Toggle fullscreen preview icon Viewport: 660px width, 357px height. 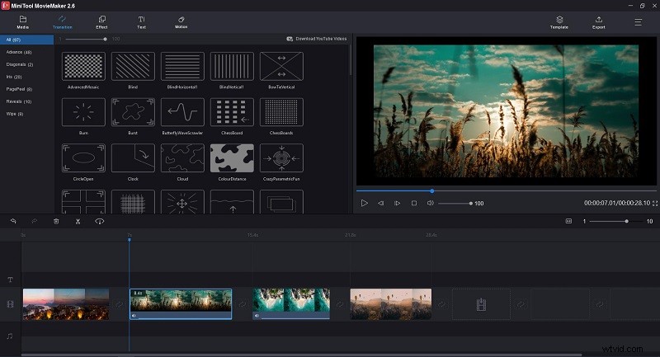point(655,203)
